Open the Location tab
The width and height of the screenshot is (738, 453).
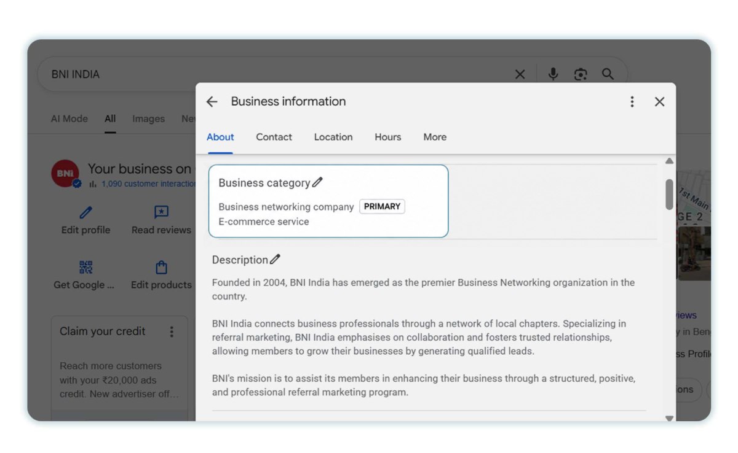click(x=333, y=137)
